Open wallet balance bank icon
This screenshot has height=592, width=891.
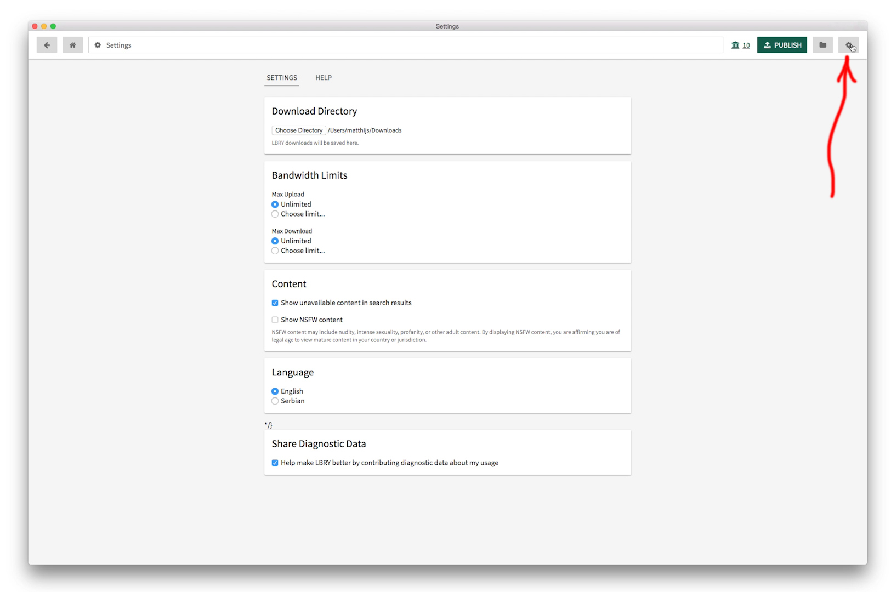(735, 45)
